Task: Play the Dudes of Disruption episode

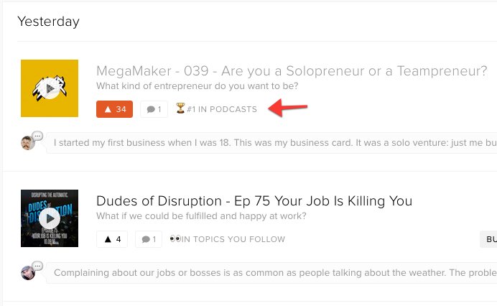Action: tap(50, 218)
